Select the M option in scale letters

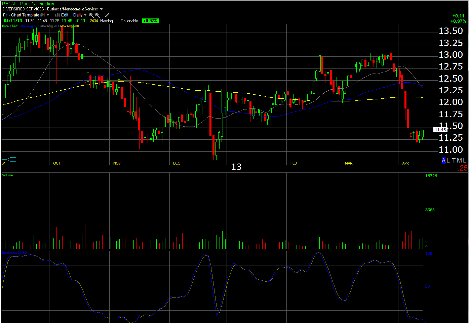[x=459, y=160]
